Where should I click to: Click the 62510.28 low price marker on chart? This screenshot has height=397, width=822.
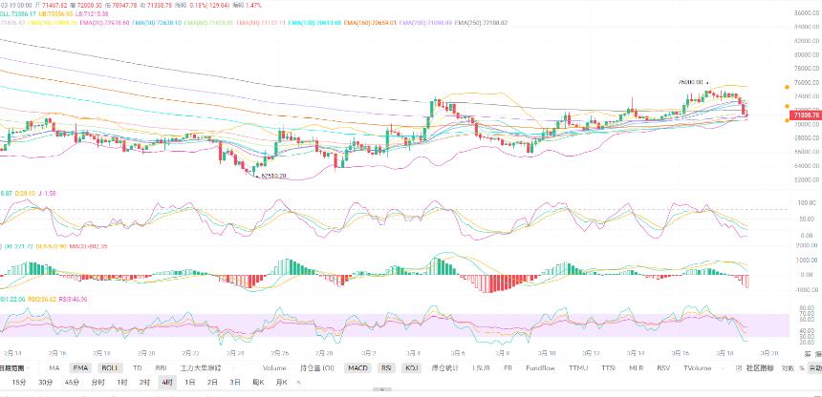pos(273,177)
